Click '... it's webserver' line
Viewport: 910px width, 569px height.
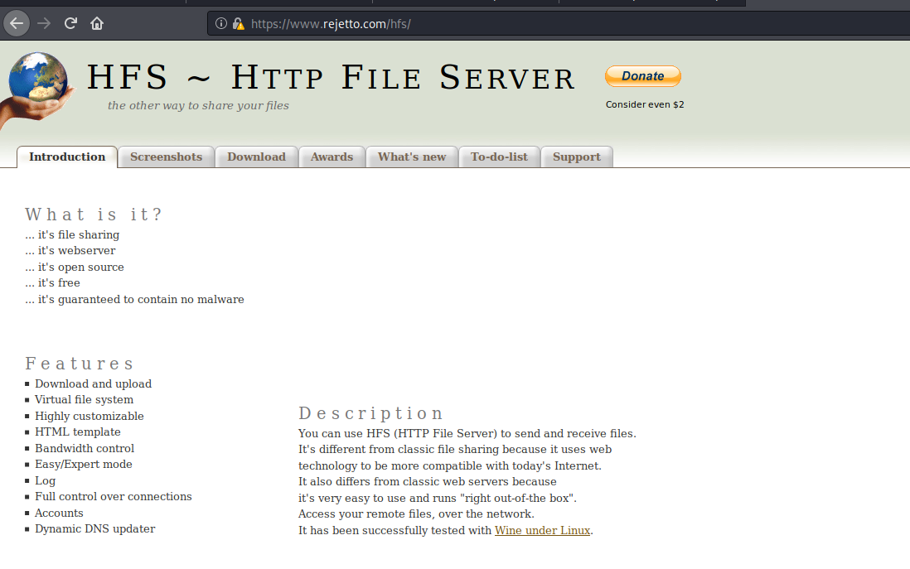[x=70, y=251]
